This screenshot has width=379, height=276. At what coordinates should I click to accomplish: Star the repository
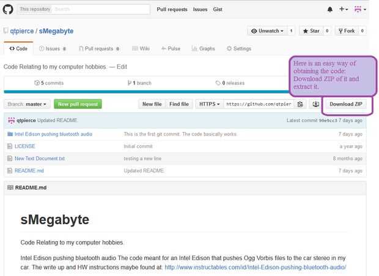[x=311, y=31]
